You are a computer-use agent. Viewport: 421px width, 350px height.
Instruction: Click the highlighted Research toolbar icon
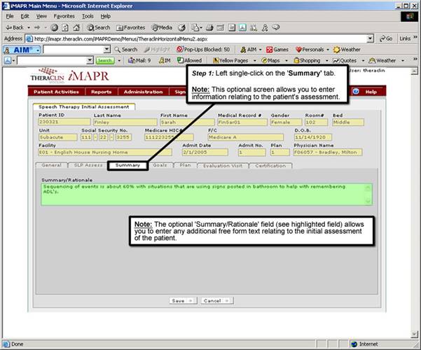242,27
